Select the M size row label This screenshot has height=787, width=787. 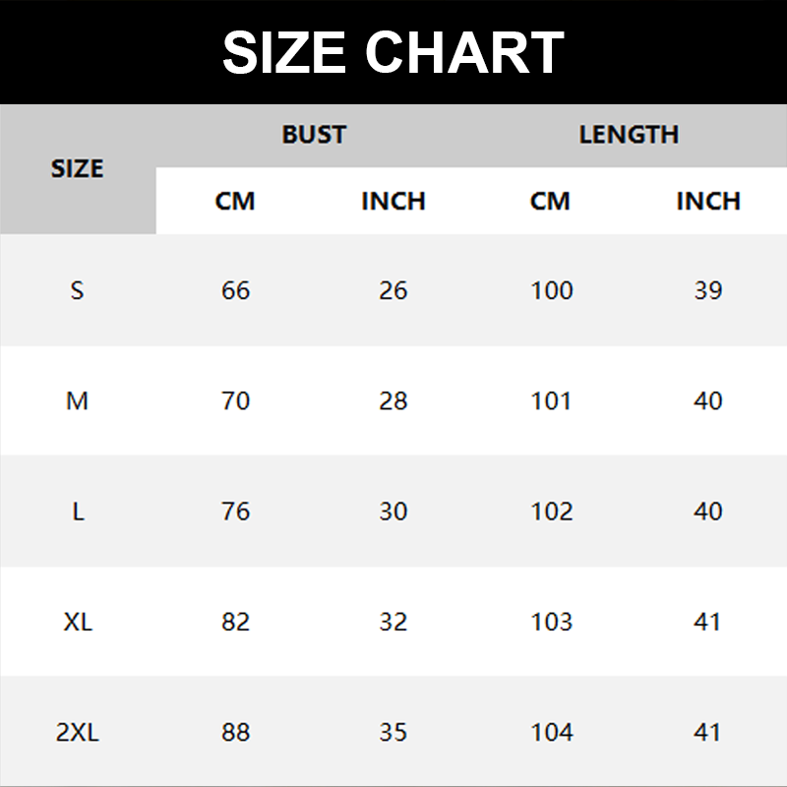tap(78, 401)
